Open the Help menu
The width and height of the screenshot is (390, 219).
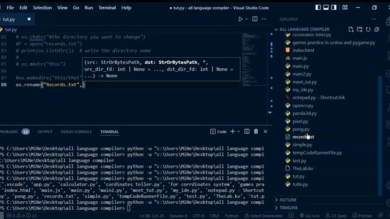click(x=126, y=8)
